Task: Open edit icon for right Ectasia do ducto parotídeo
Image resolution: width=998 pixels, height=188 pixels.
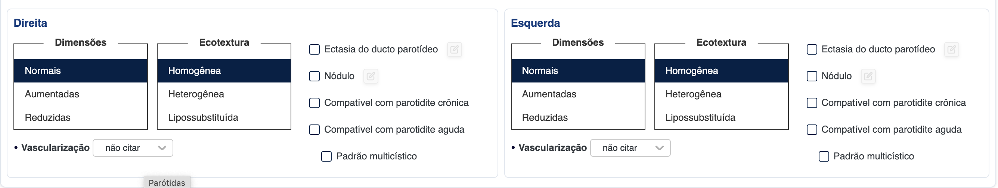Action: (x=454, y=49)
